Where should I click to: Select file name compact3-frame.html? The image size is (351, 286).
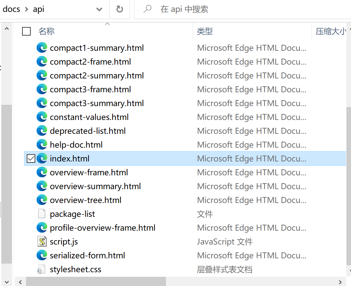90,89
